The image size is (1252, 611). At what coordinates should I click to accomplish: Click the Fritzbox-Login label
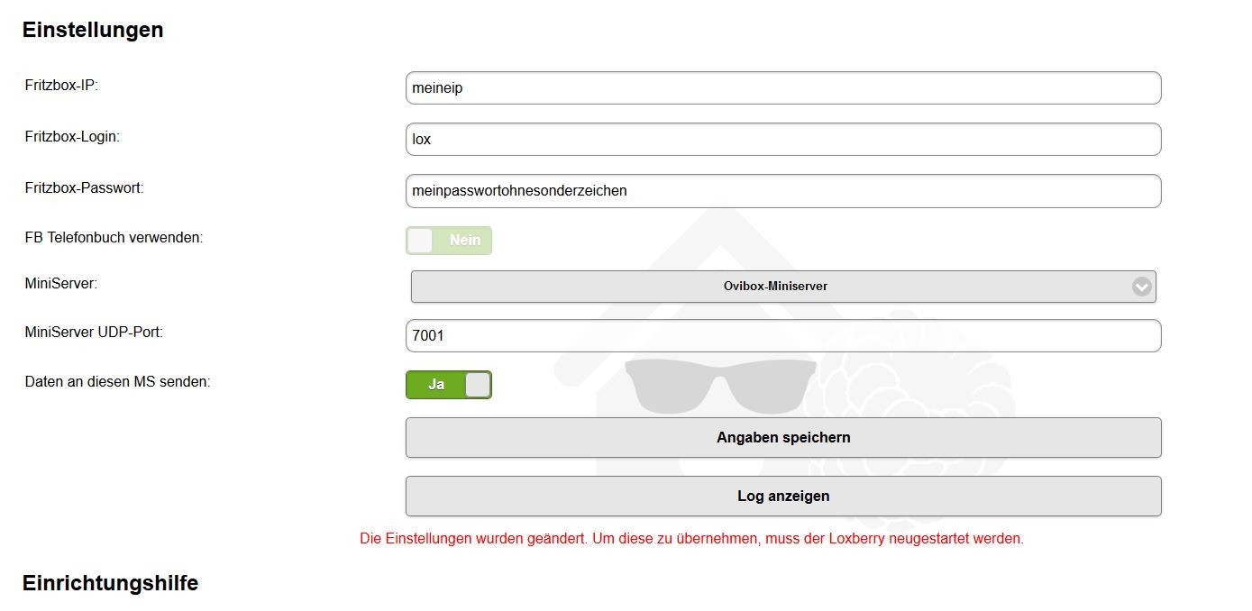pyautogui.click(x=72, y=137)
